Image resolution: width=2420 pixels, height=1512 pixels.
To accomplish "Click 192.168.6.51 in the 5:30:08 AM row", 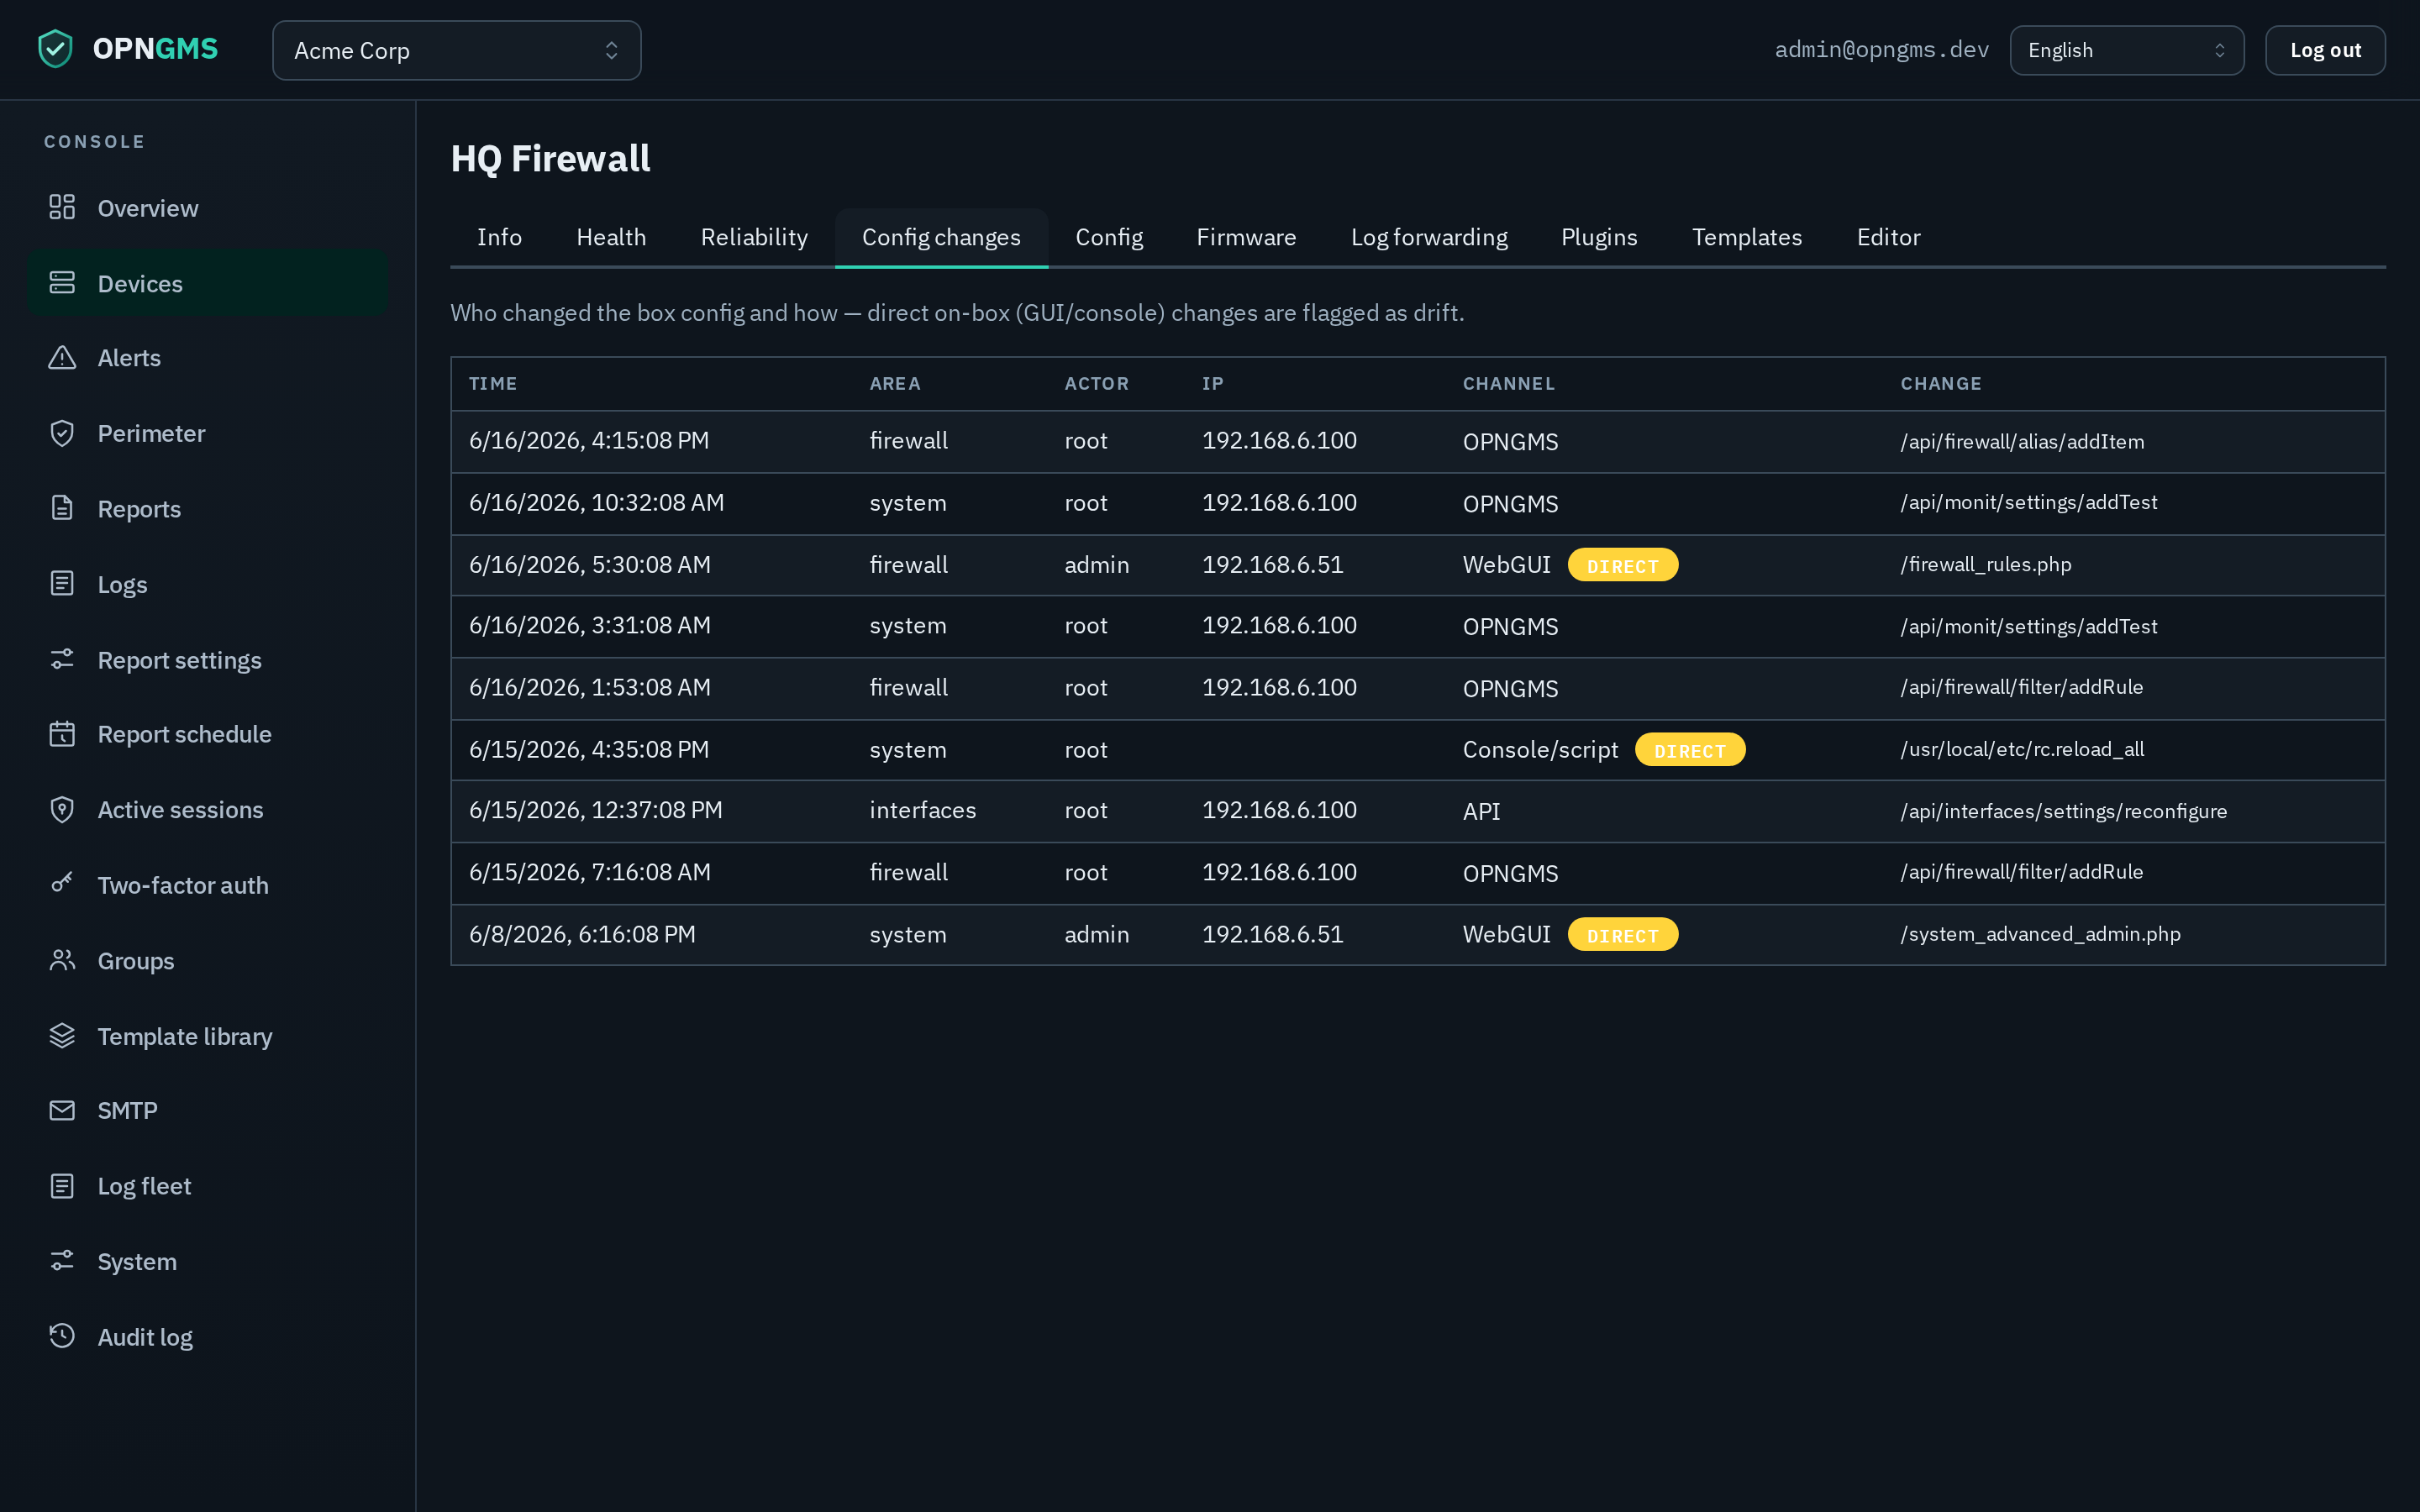I will tap(1272, 565).
